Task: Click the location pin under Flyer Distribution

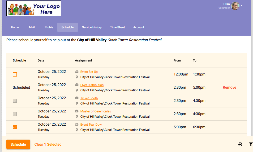Action: point(77,90)
